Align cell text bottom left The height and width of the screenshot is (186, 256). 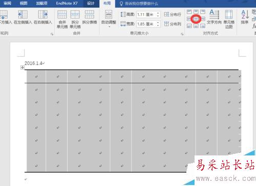[189, 26]
